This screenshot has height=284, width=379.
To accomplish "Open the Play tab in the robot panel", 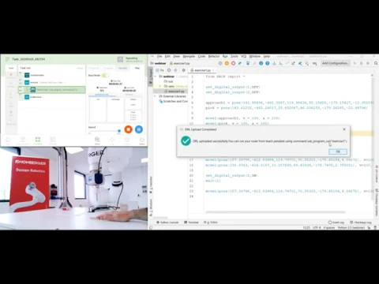I will coord(137,68).
